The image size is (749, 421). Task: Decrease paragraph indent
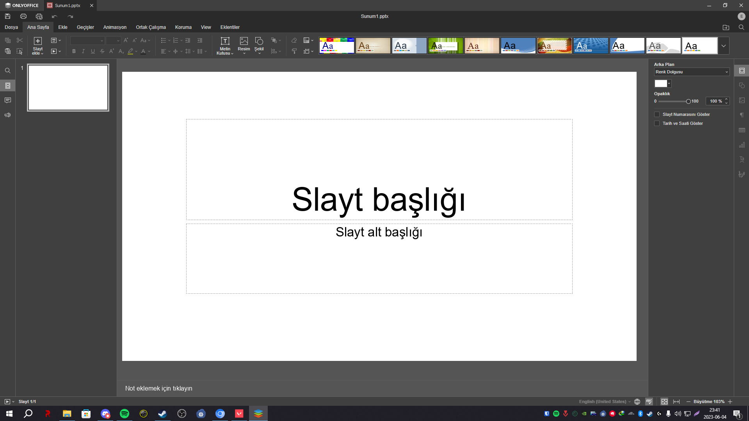(x=188, y=40)
